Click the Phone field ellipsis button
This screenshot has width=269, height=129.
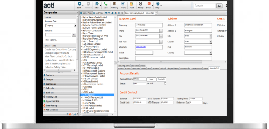point(161,31)
